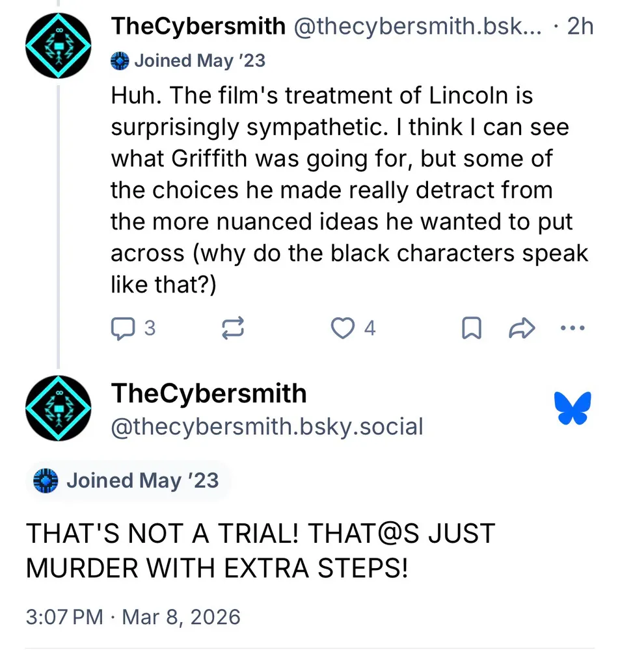The image size is (620, 650).
Task: Open the @thecybersmith.bsky.social handle
Action: tap(267, 427)
